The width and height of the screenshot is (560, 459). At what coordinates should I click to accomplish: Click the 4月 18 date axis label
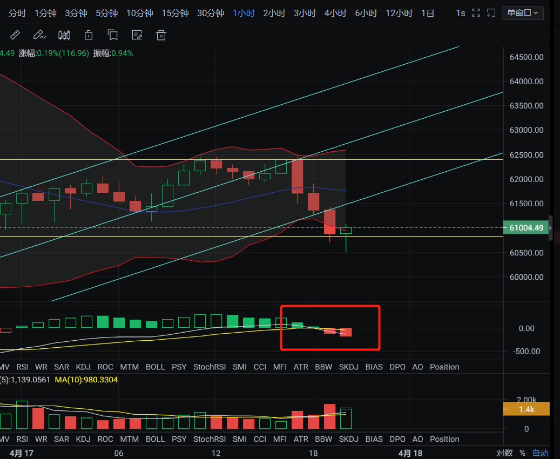click(x=410, y=453)
